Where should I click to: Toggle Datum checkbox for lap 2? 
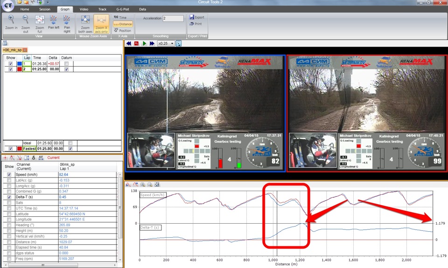click(67, 69)
